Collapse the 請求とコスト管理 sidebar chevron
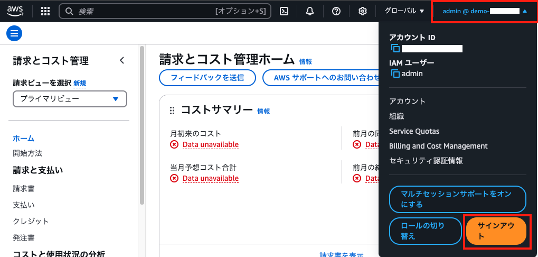 tap(122, 60)
